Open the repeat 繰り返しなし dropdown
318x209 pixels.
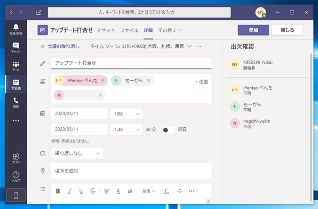click(77, 153)
